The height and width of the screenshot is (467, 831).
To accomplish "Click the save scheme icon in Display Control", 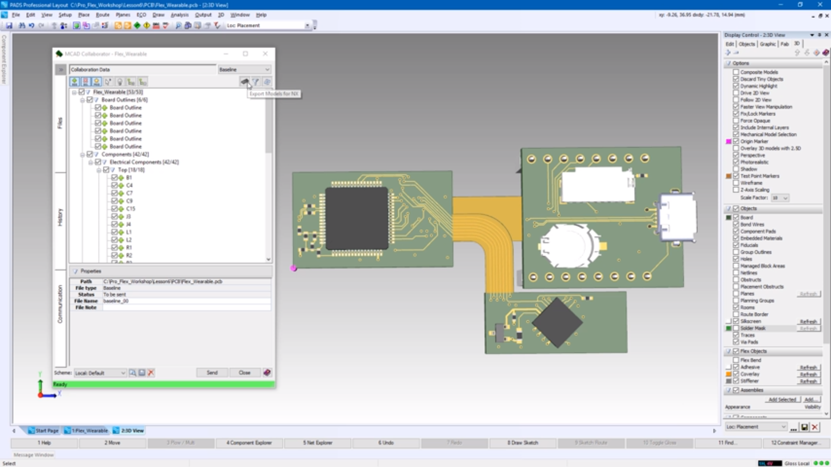I will click(x=804, y=427).
